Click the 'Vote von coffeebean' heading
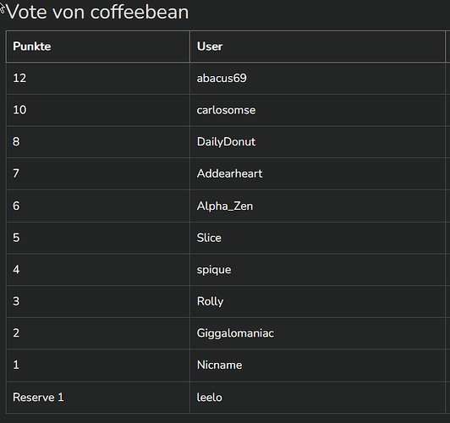 (x=97, y=13)
